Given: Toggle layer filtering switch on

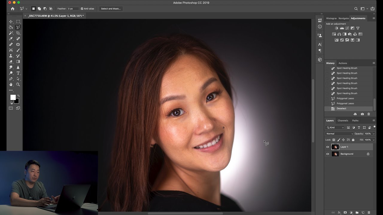Looking at the screenshot, I should [374, 127].
